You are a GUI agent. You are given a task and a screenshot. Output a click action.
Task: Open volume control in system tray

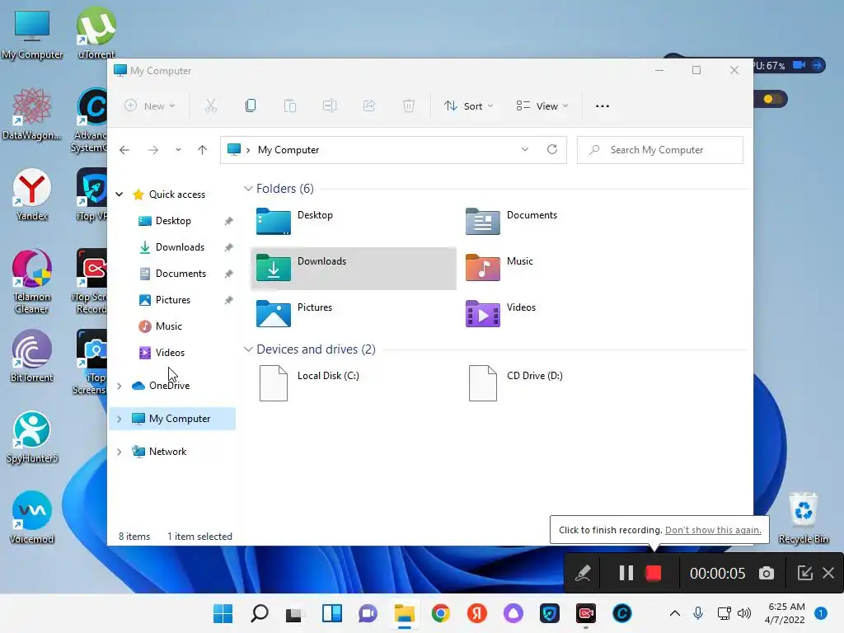744,613
